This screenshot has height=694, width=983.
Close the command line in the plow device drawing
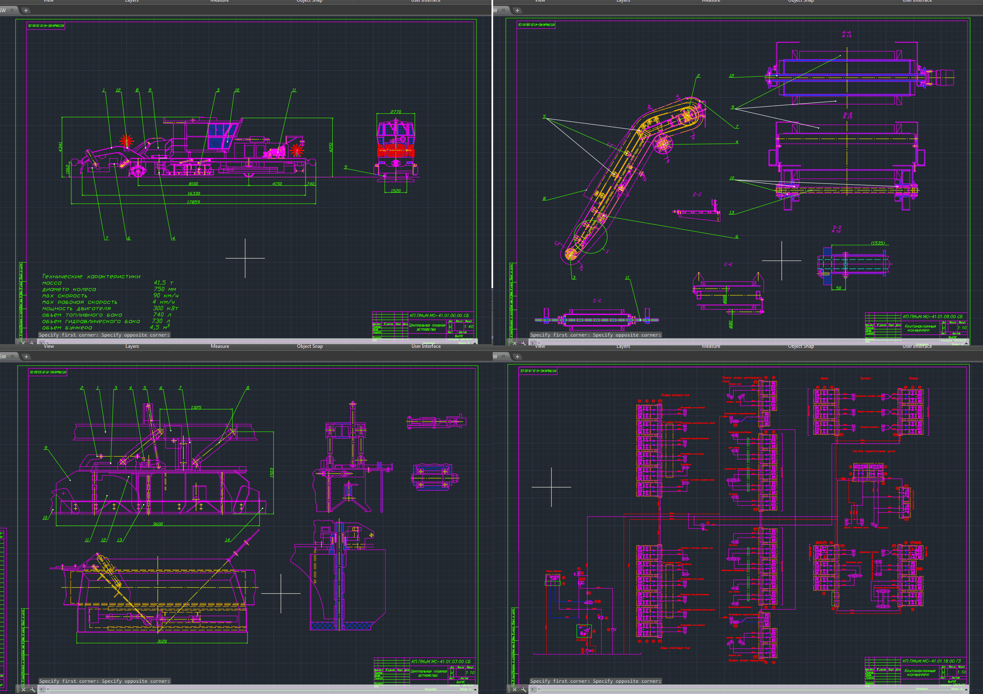click(x=24, y=689)
